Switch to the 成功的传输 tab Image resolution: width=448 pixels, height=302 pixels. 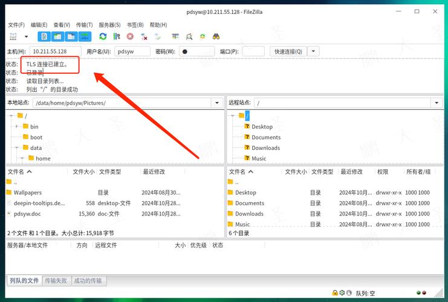[x=88, y=281]
